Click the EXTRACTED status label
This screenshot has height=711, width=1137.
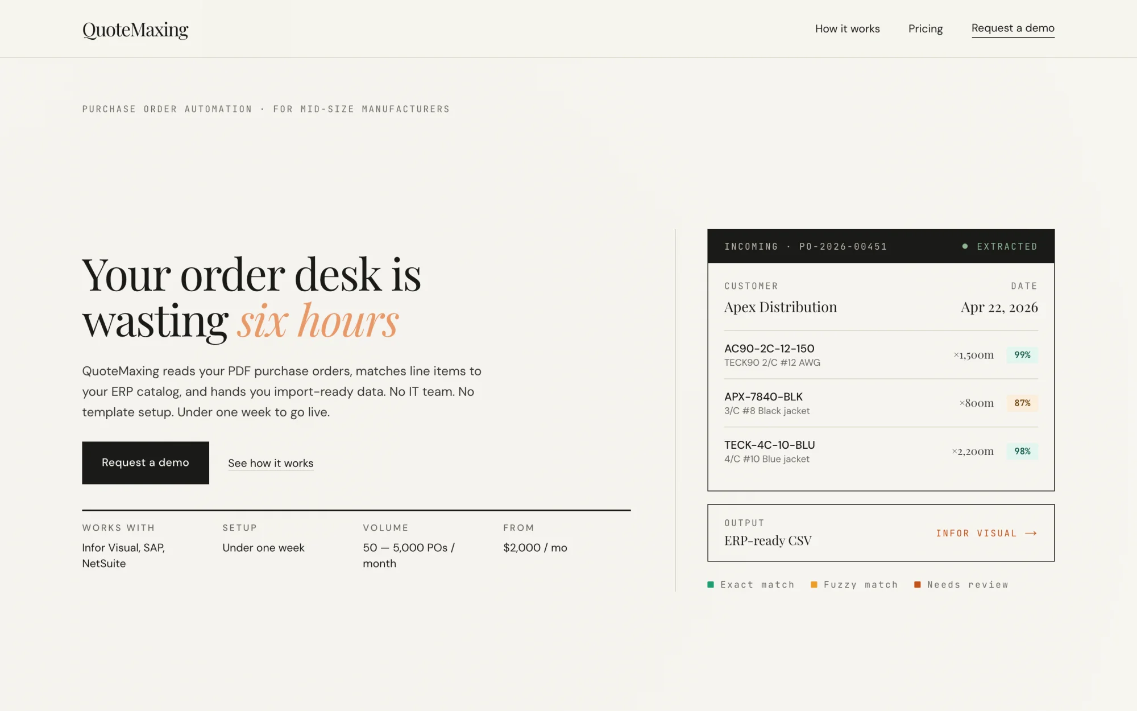(x=1007, y=246)
